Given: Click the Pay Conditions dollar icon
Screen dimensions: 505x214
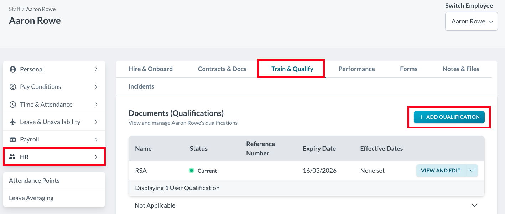Looking at the screenshot, I should pos(13,87).
